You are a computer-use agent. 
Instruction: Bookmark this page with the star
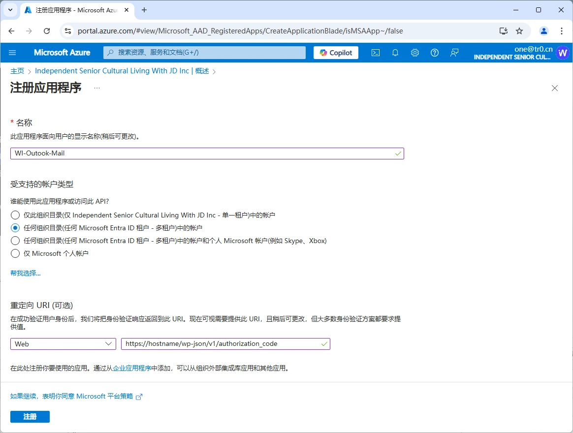click(519, 31)
